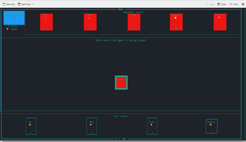Click the opponent's red Tres card

tap(134, 22)
